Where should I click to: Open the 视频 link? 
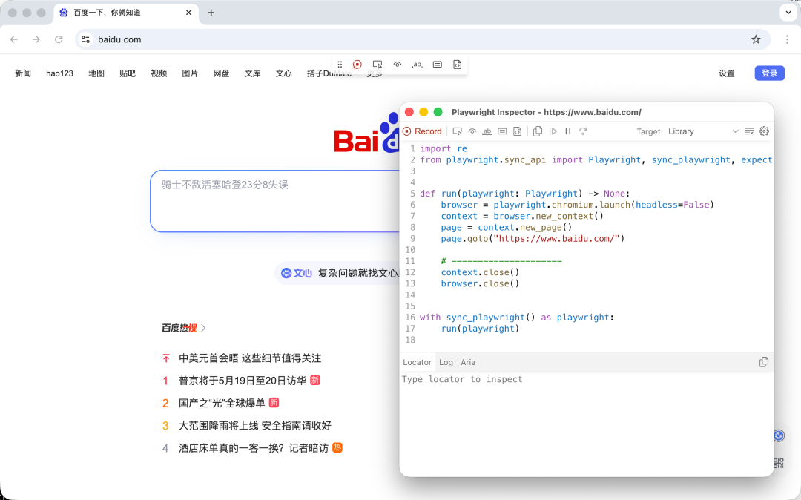coord(159,73)
